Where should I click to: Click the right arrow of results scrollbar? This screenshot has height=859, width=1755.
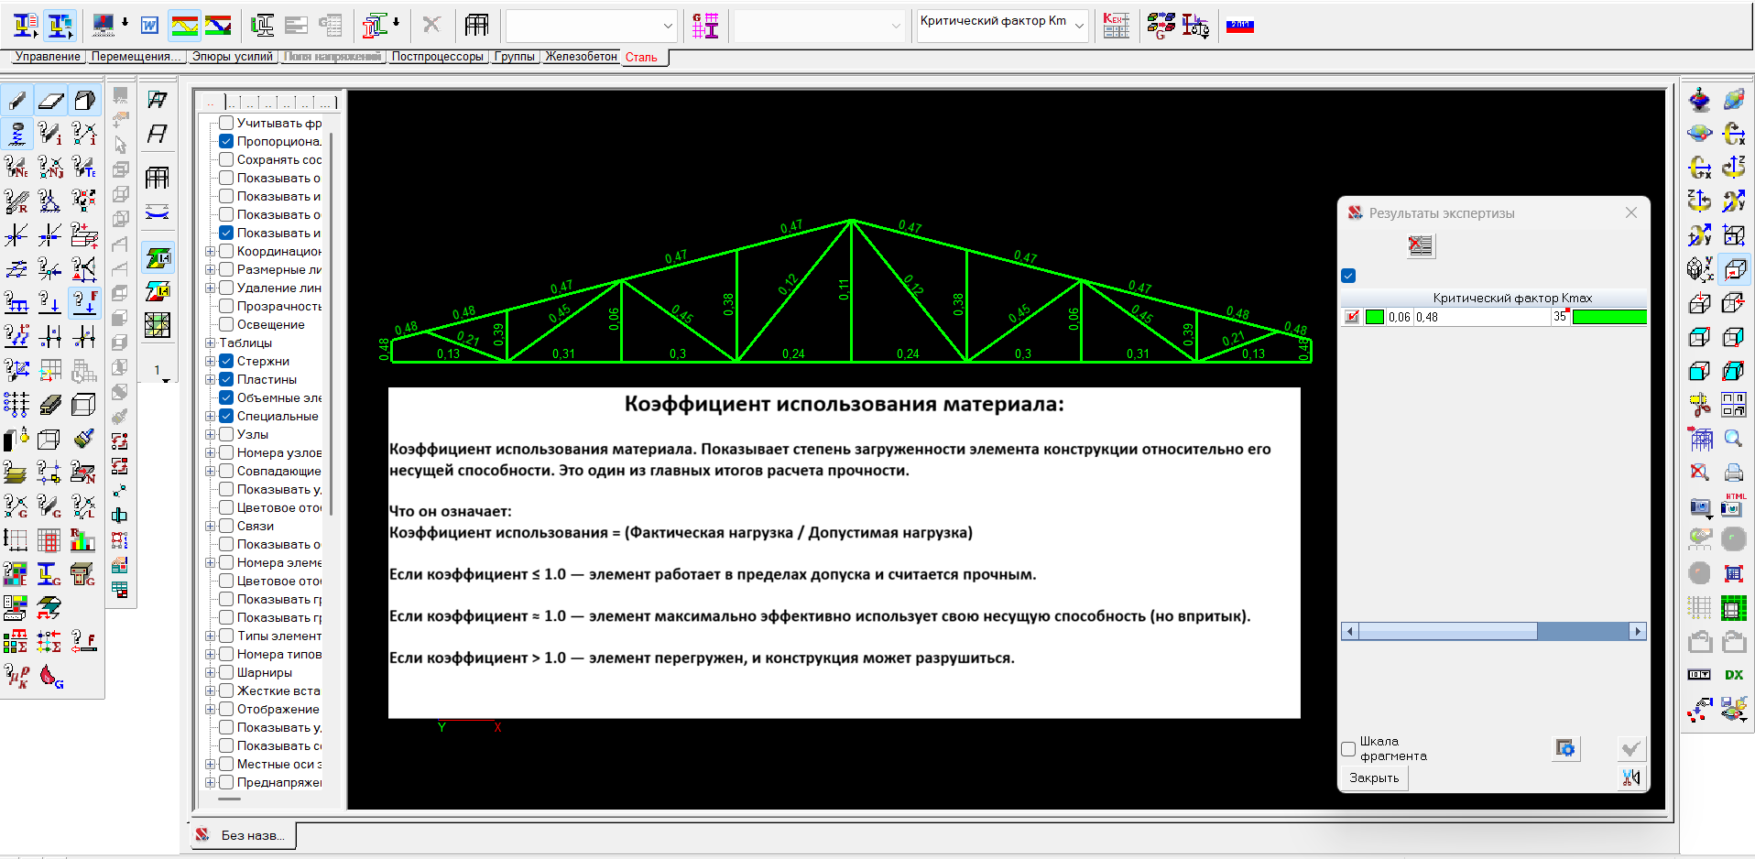(x=1638, y=631)
